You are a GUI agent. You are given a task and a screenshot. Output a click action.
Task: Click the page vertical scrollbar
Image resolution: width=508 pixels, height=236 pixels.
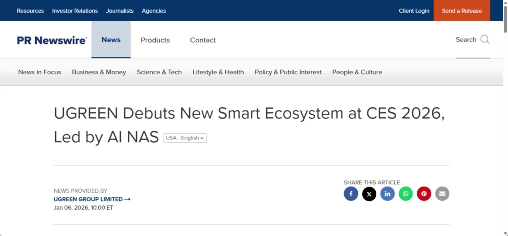(x=505, y=118)
